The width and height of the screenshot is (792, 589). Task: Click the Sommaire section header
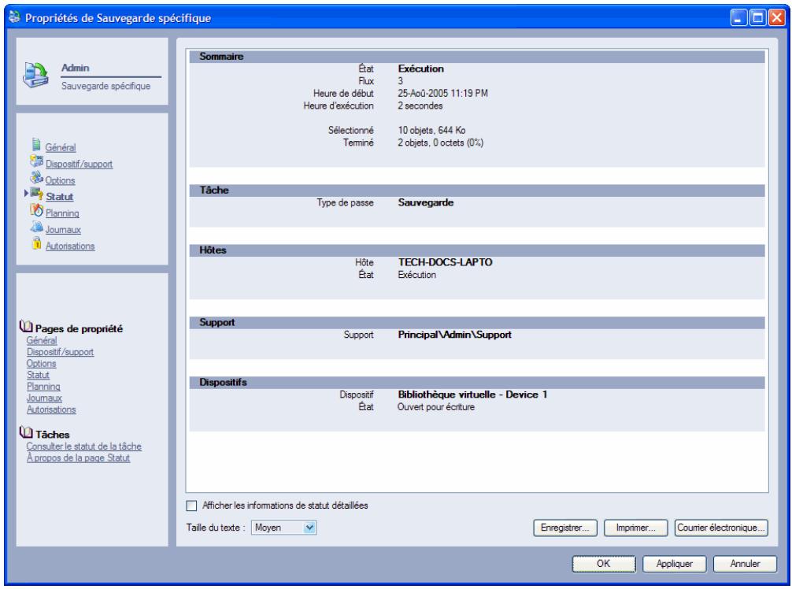pos(477,57)
